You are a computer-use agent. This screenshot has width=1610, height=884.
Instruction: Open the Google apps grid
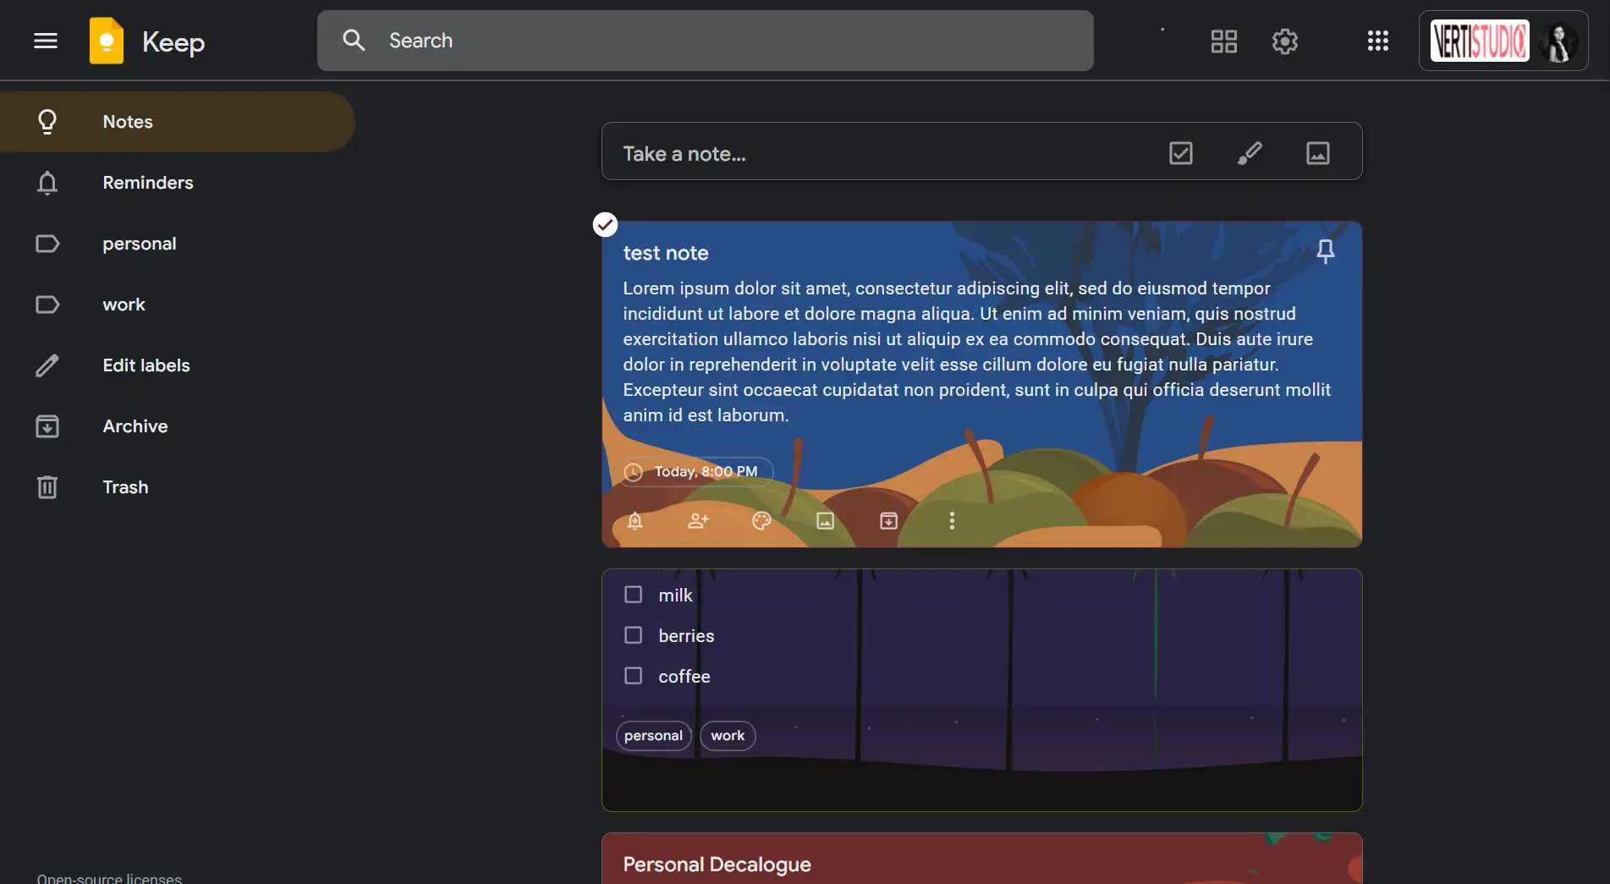click(x=1377, y=41)
